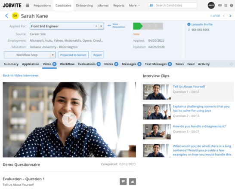Select the fourth interview clip thumbnail

tap(157, 151)
